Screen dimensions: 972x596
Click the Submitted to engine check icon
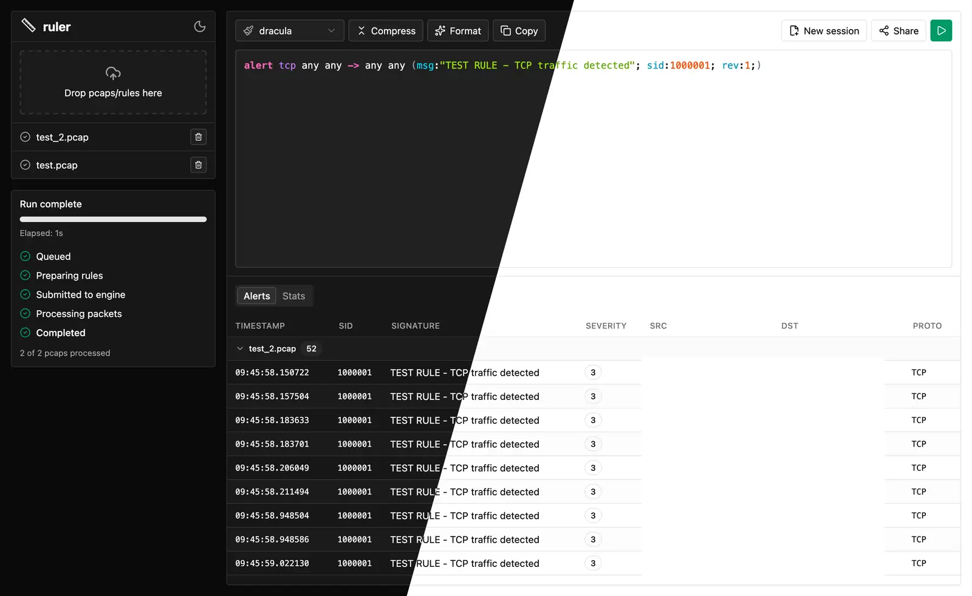coord(25,294)
